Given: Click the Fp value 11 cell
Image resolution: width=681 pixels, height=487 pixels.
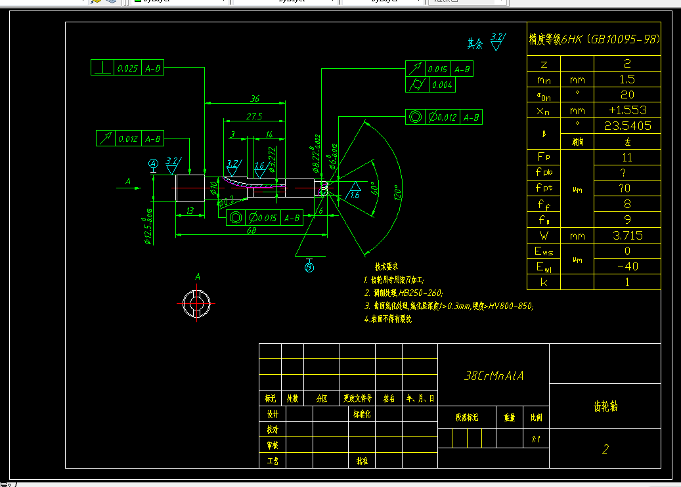Looking at the screenshot, I should click(627, 157).
